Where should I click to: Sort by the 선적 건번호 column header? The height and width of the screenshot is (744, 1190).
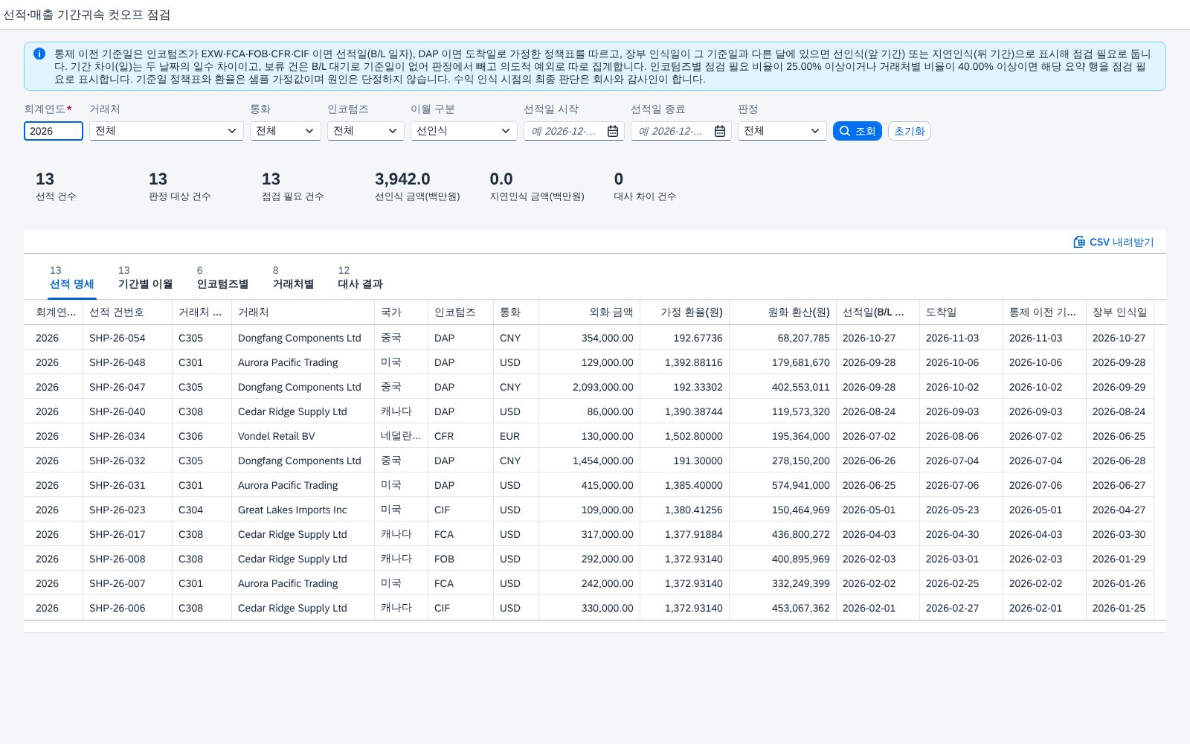click(x=127, y=312)
